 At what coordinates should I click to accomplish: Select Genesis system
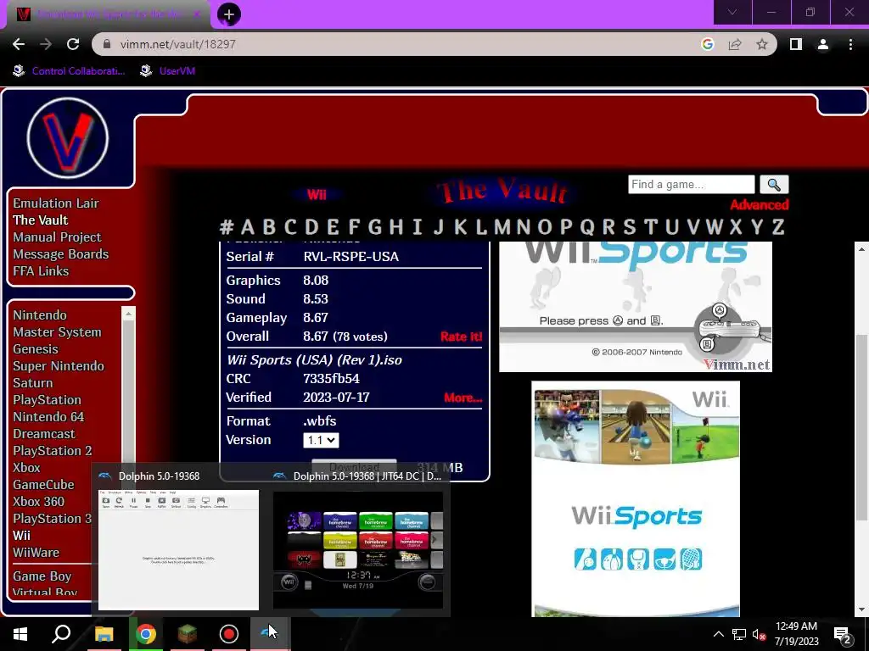36,348
